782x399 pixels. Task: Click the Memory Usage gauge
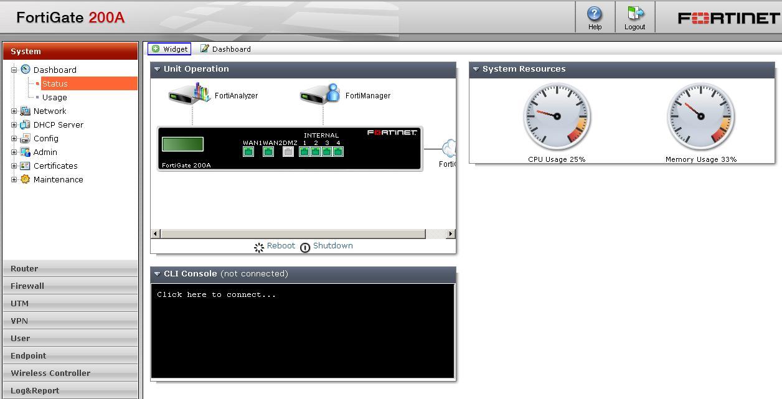tap(701, 116)
